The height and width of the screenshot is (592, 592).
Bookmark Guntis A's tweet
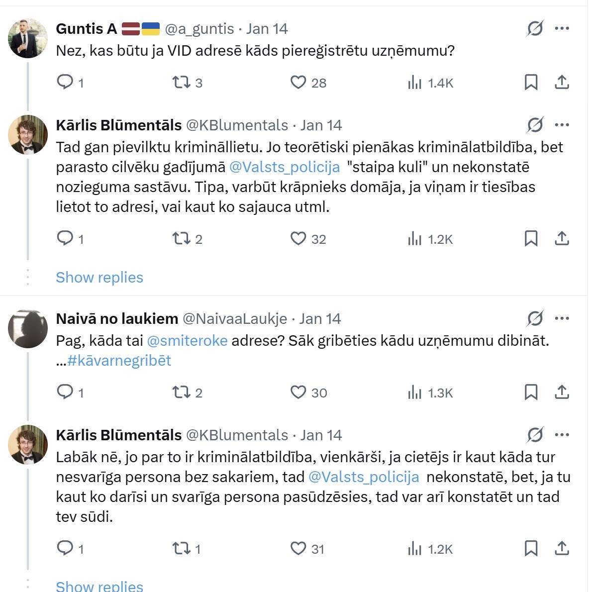click(531, 82)
